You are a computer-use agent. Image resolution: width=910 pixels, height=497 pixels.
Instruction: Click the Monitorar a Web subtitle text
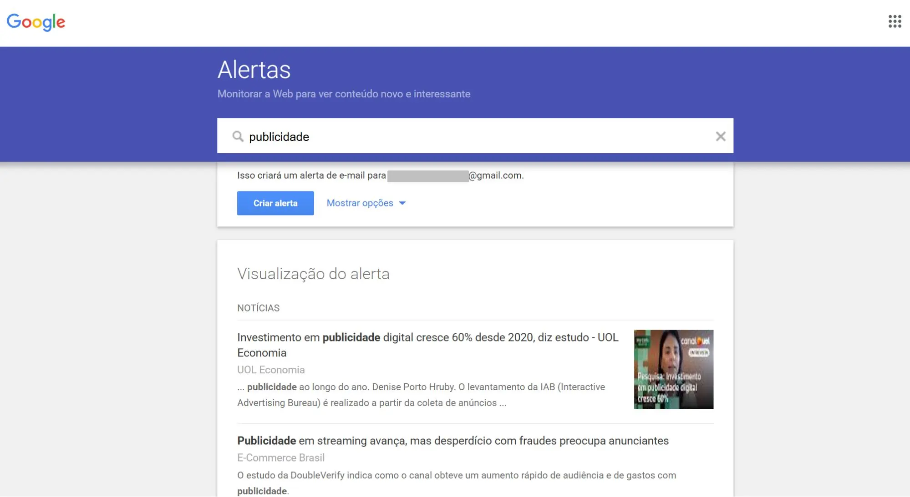click(x=344, y=94)
